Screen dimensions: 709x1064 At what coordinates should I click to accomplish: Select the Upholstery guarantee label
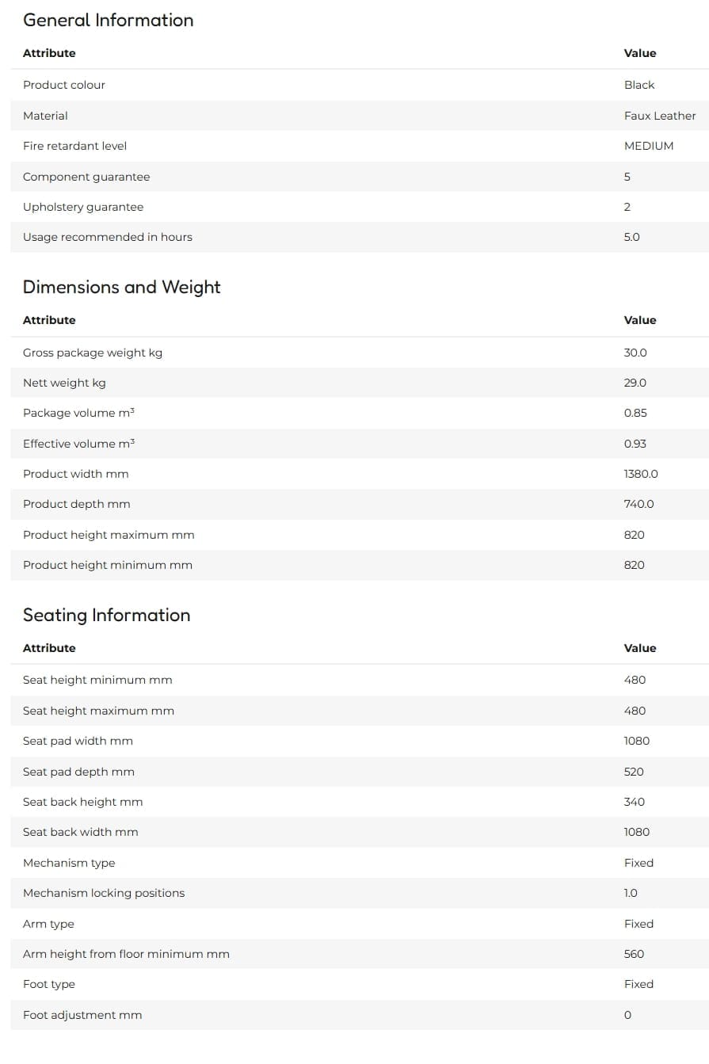83,207
